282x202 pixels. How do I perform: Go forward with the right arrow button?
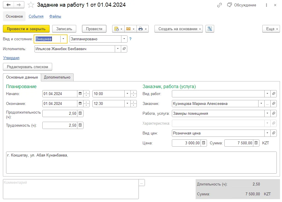(x=19, y=5)
